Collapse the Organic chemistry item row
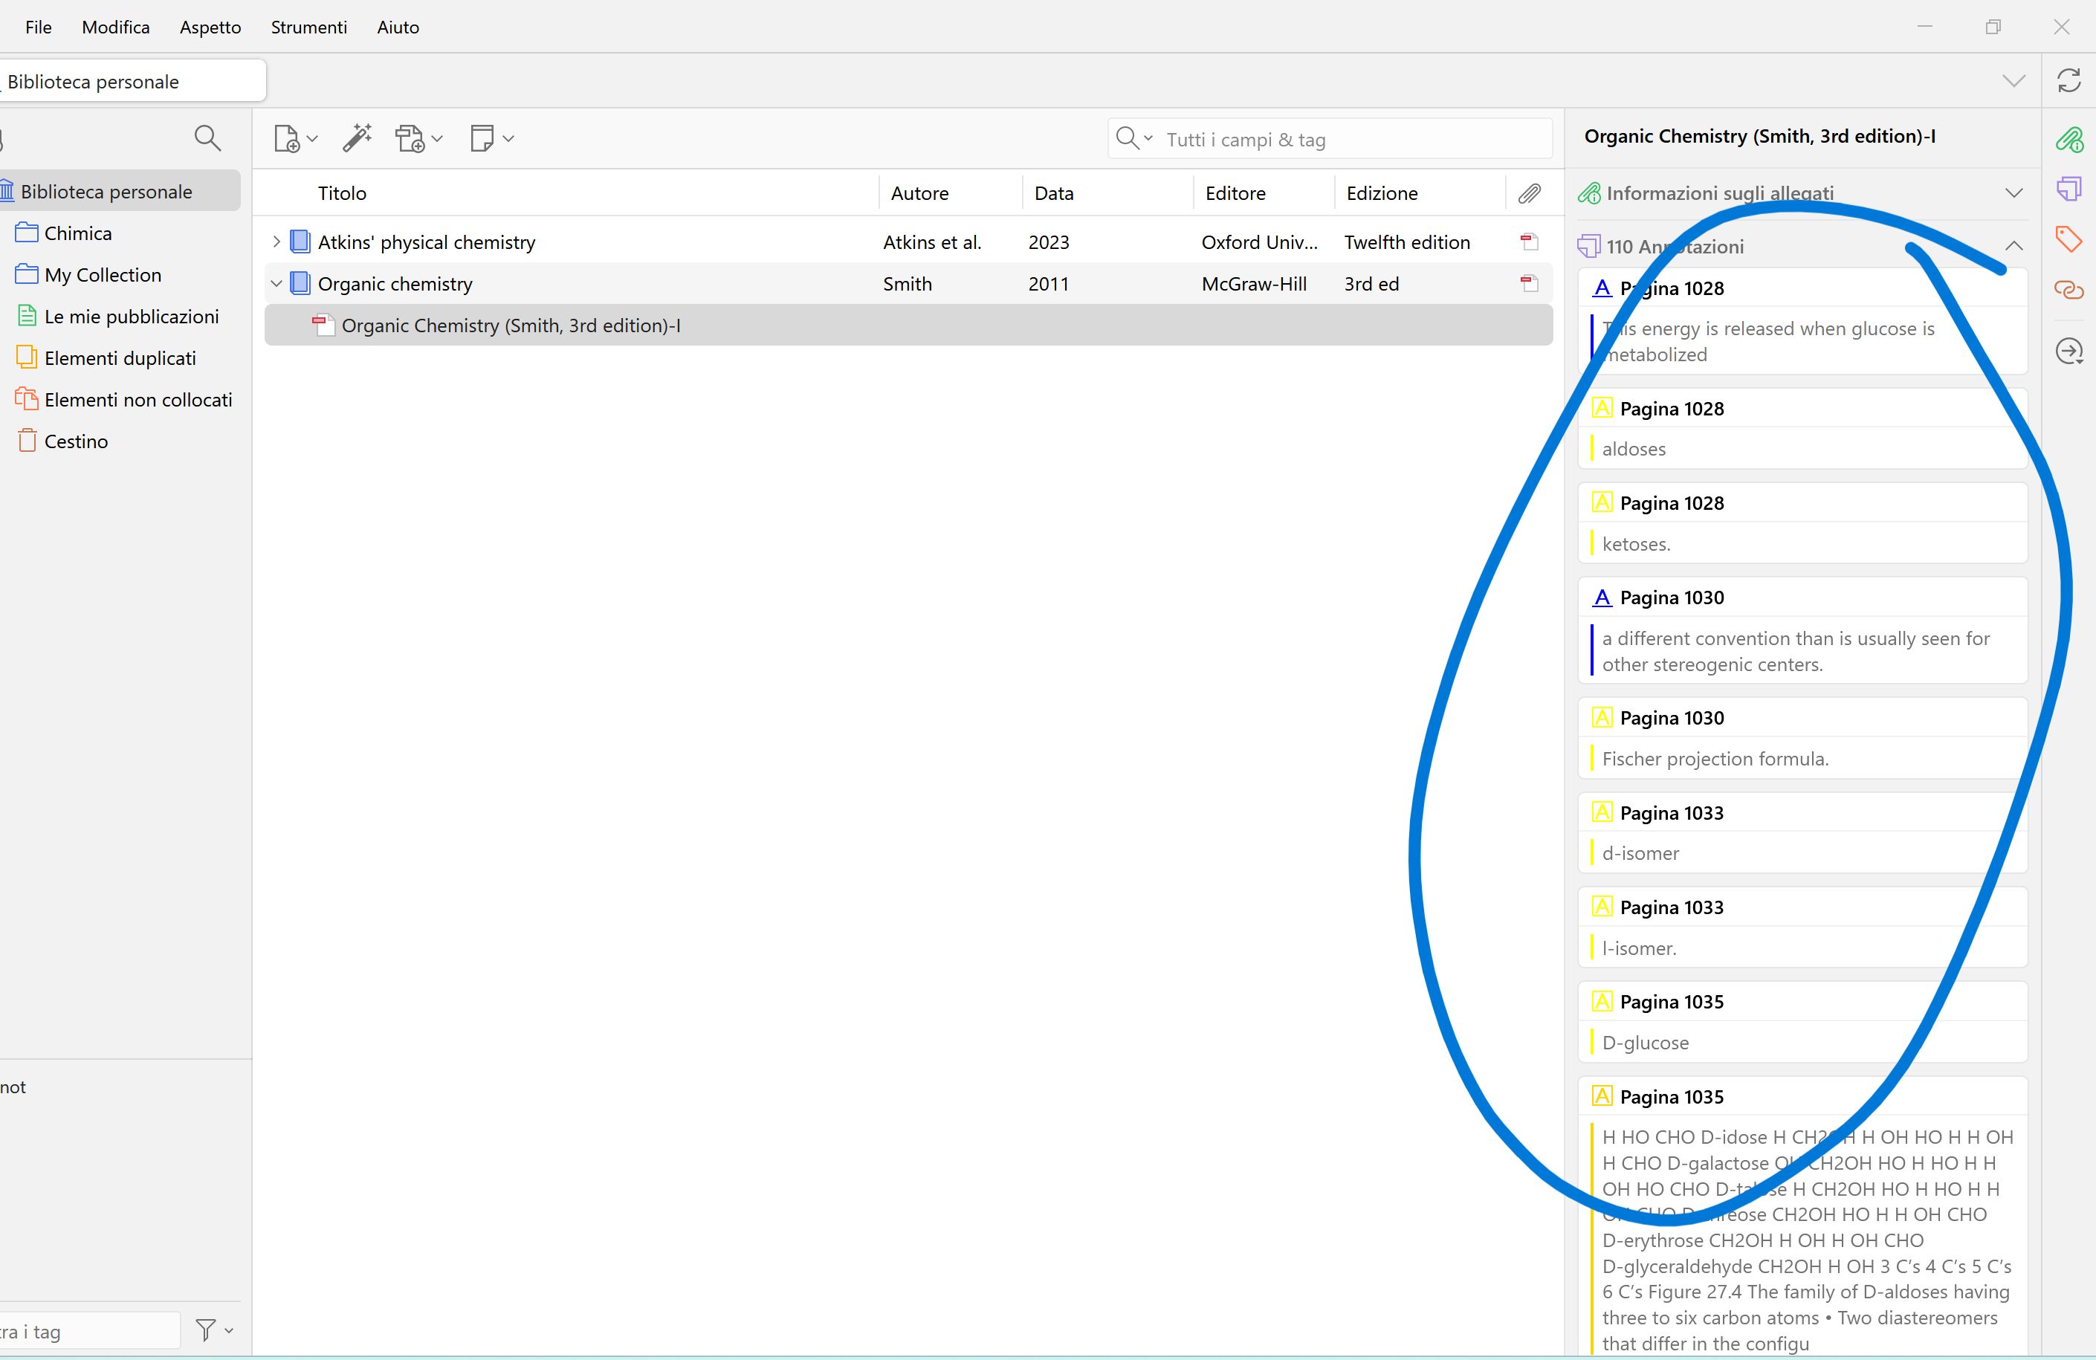Screen dimensions: 2096x1360 [x=276, y=284]
